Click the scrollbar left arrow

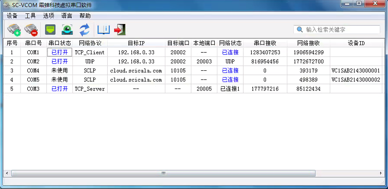pyautogui.click(x=7, y=173)
